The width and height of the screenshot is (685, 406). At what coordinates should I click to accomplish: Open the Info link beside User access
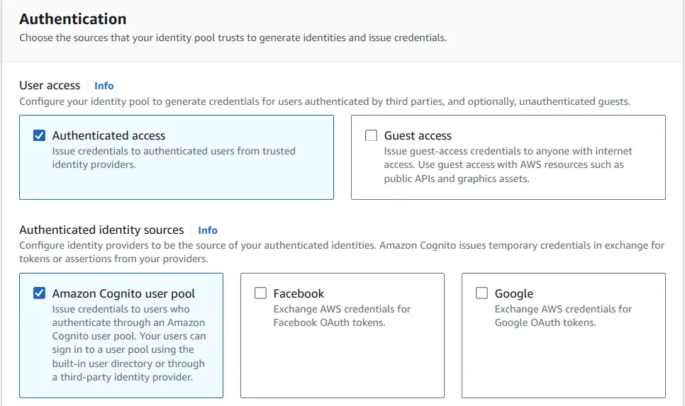[104, 86]
